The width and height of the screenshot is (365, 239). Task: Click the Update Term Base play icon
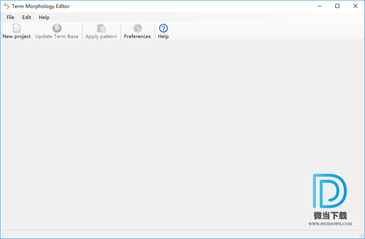pyautogui.click(x=57, y=28)
